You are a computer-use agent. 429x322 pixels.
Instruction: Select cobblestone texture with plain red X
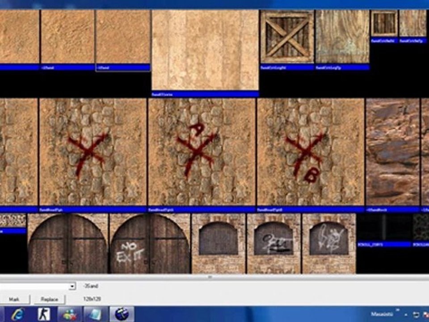(x=93, y=152)
